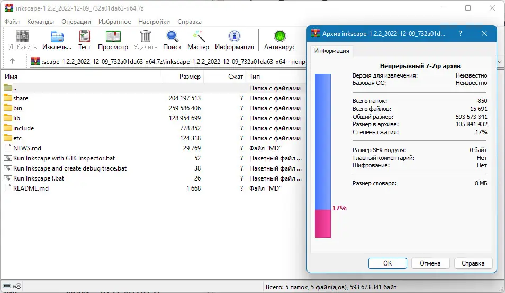
Task: Select the lib folder icon
Action: tap(8, 118)
